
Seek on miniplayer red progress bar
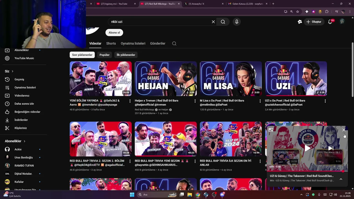click(x=307, y=171)
